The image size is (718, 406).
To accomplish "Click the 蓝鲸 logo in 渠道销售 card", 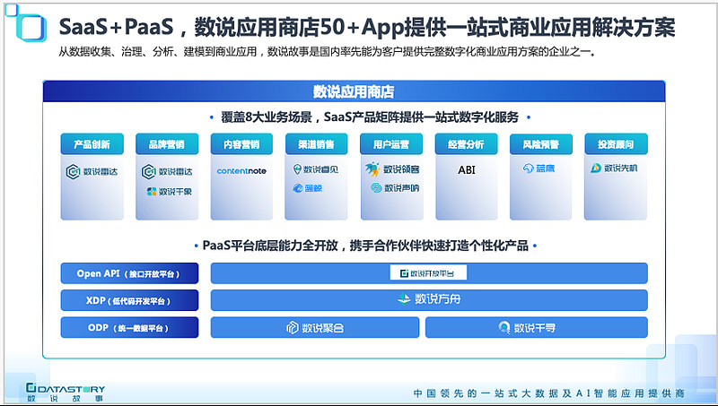I will [x=308, y=188].
